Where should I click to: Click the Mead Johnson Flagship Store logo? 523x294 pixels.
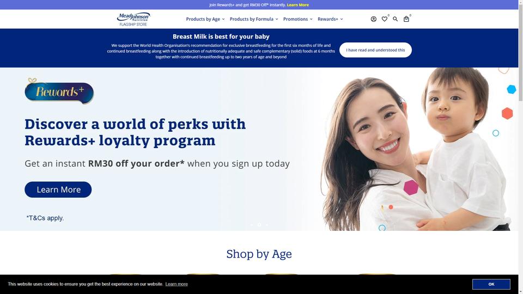tap(133, 20)
